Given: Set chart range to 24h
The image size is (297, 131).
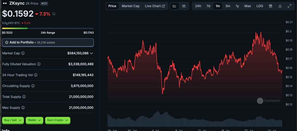Looking at the screenshot, I should (x=198, y=6).
